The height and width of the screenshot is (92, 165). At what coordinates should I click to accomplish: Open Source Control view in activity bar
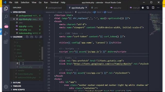coord(6,25)
